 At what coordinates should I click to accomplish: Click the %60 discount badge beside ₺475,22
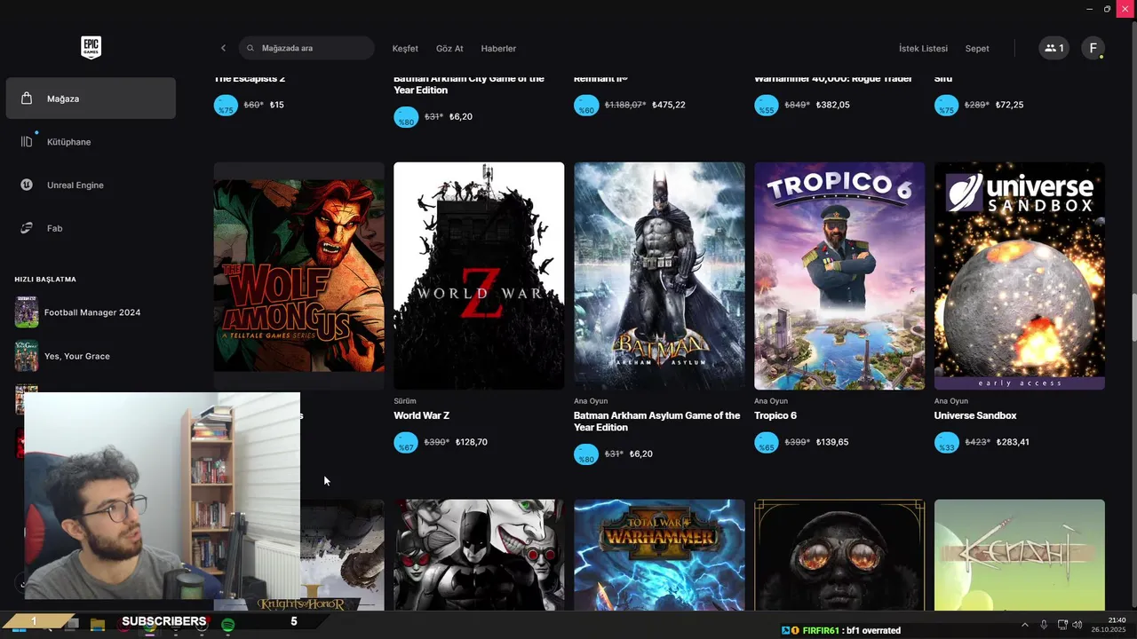point(586,105)
